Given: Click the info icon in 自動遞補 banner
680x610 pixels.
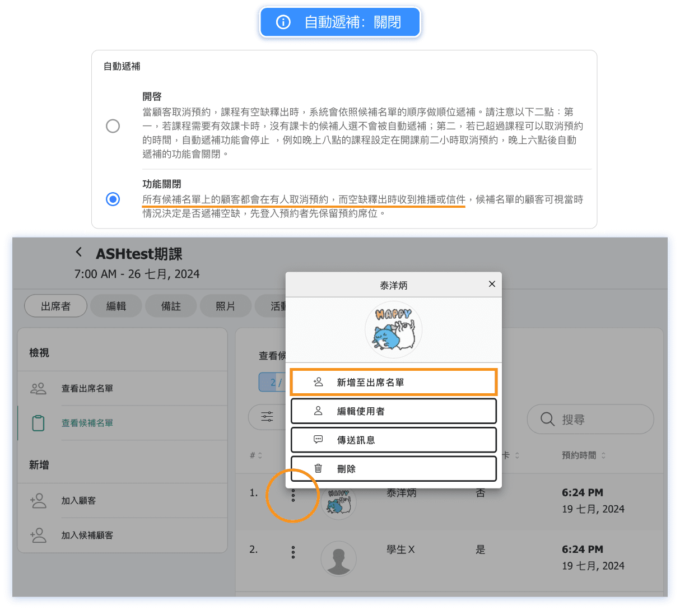Looking at the screenshot, I should (283, 22).
